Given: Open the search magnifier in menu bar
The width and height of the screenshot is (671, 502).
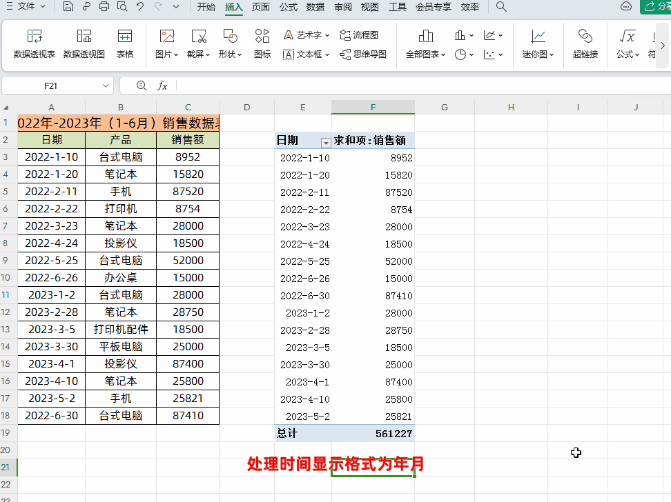Looking at the screenshot, I should click(x=501, y=6).
